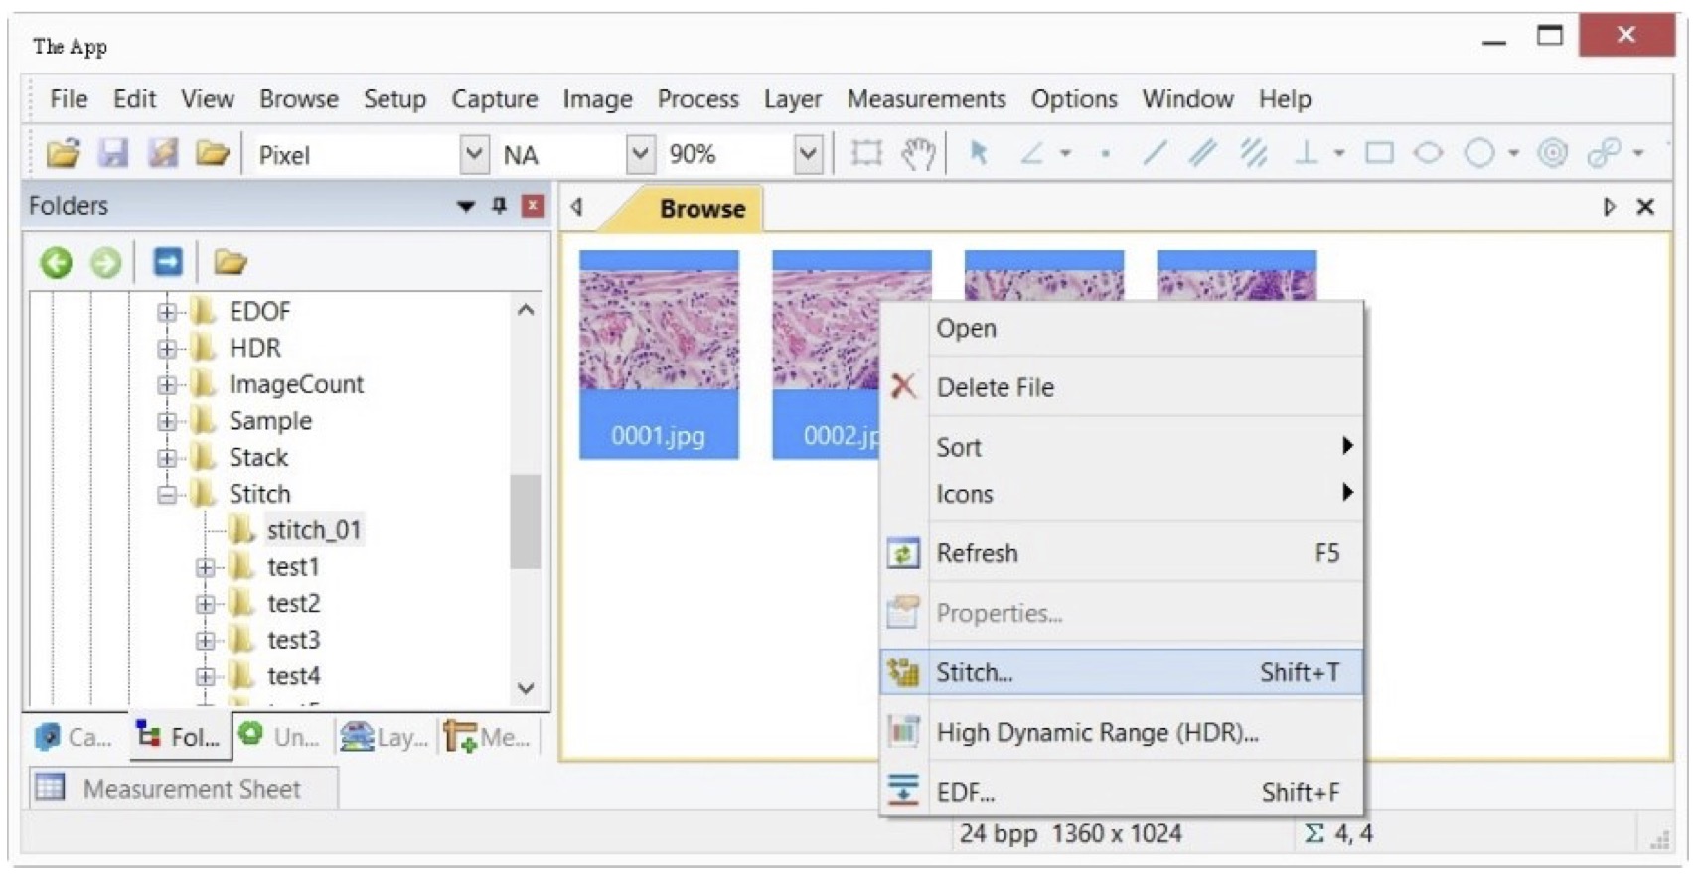Select the circle measurement tool
This screenshot has width=1699, height=878.
(1479, 153)
